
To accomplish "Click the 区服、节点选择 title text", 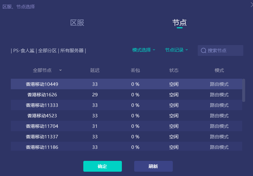I will (x=19, y=6).
